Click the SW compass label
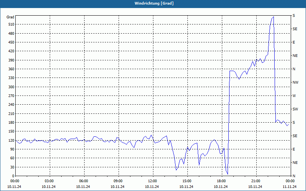This screenshot has width=306, height=191. (x=295, y=109)
